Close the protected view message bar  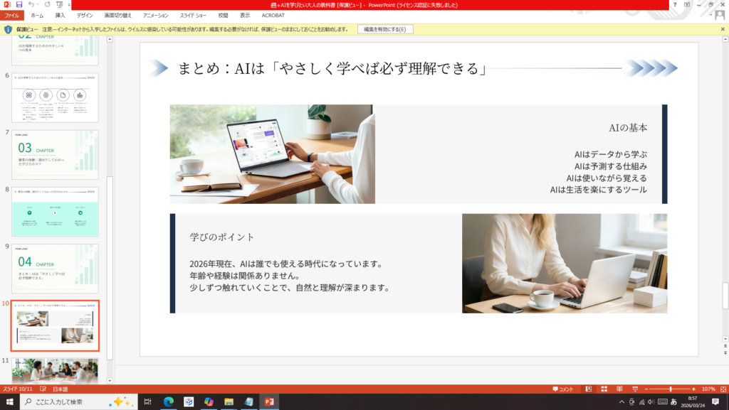(x=723, y=29)
